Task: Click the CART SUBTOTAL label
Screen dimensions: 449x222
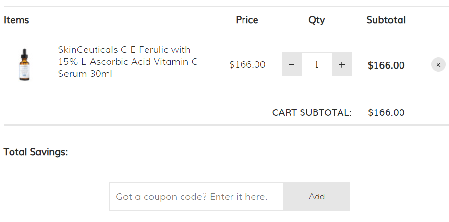Action: point(312,112)
